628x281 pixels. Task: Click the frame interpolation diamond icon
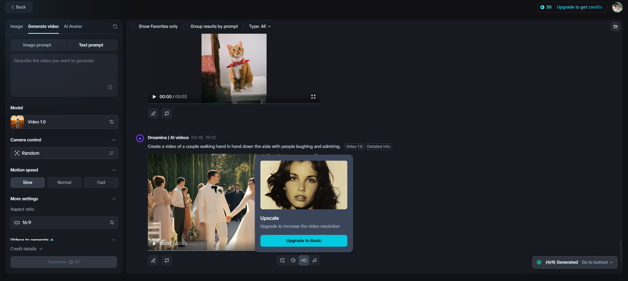click(293, 260)
